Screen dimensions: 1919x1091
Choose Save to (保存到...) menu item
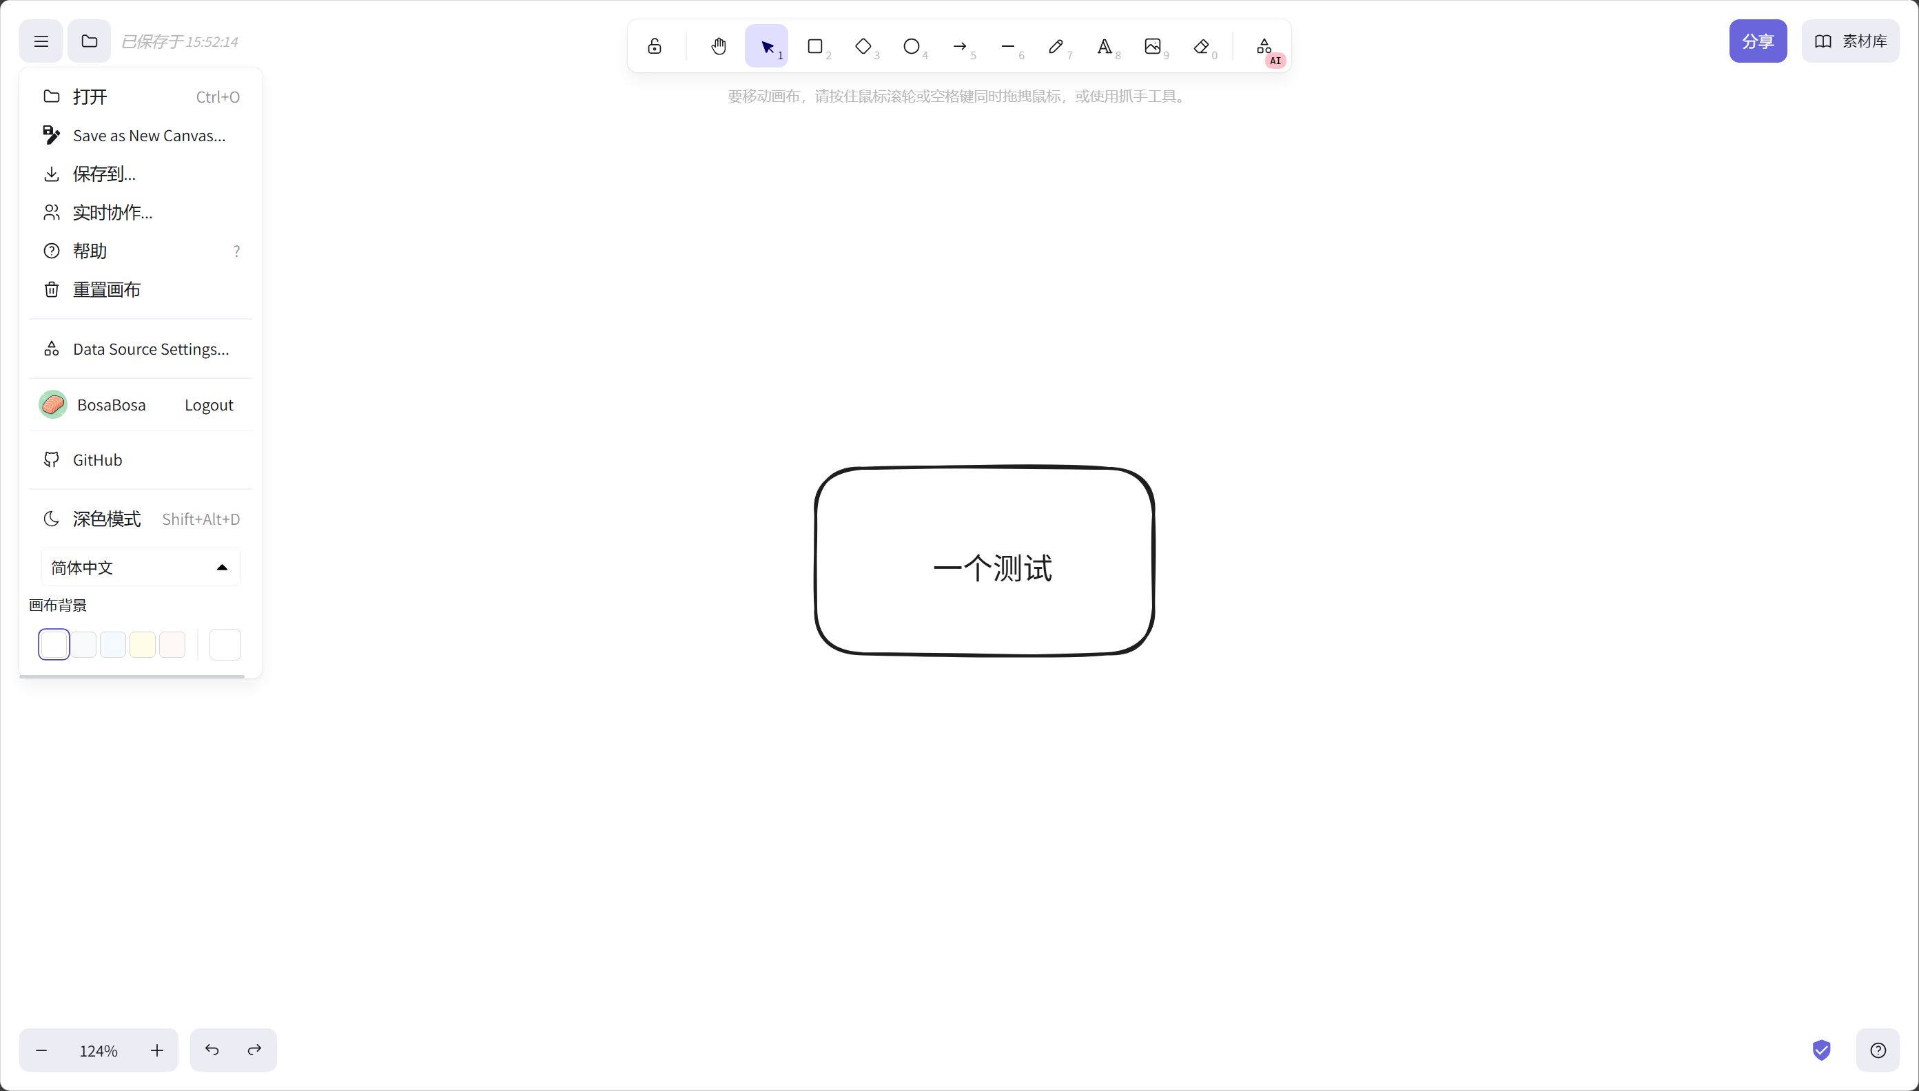click(141, 174)
